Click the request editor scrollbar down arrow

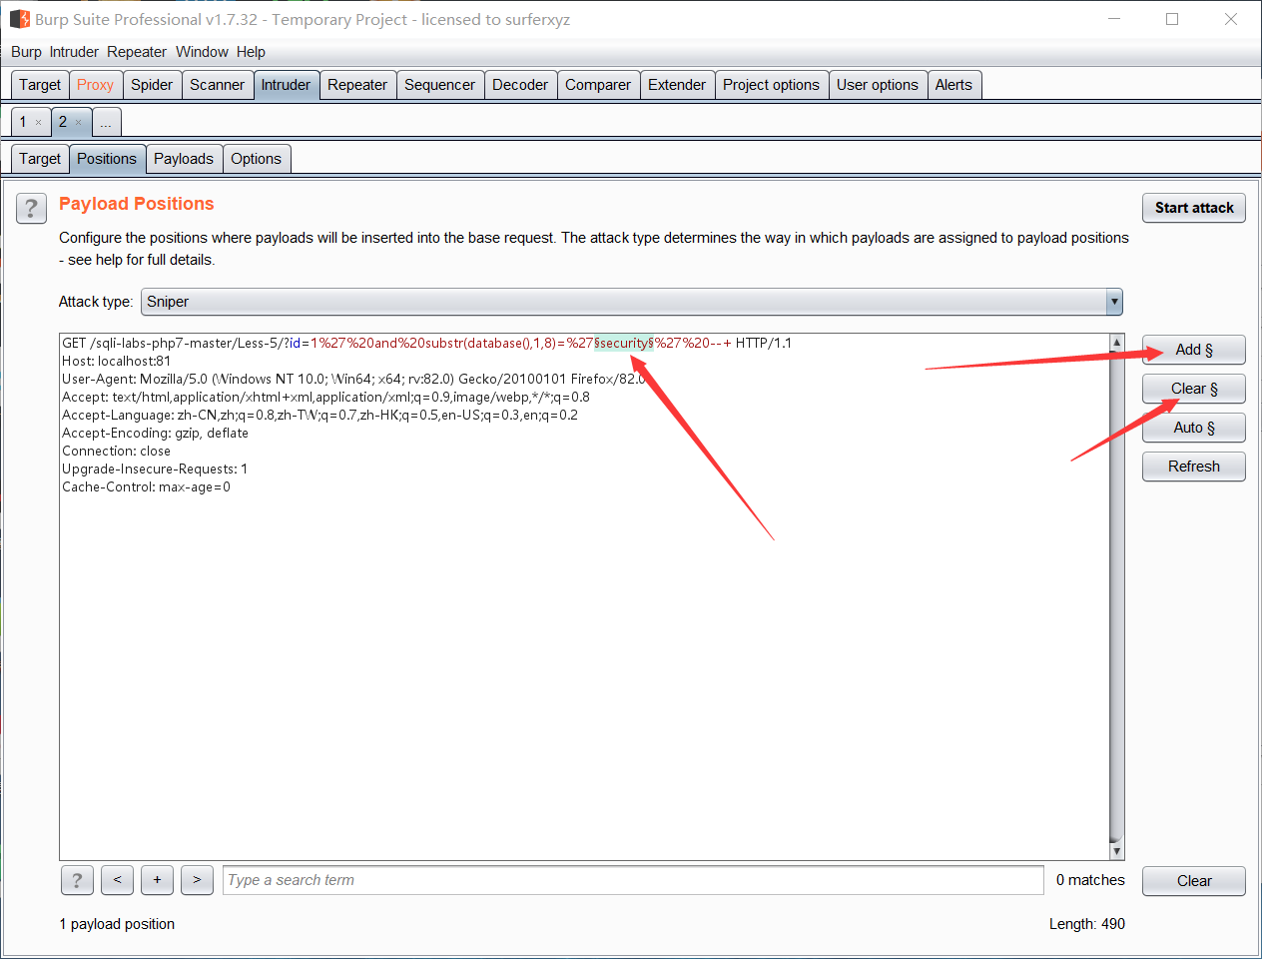coord(1117,851)
